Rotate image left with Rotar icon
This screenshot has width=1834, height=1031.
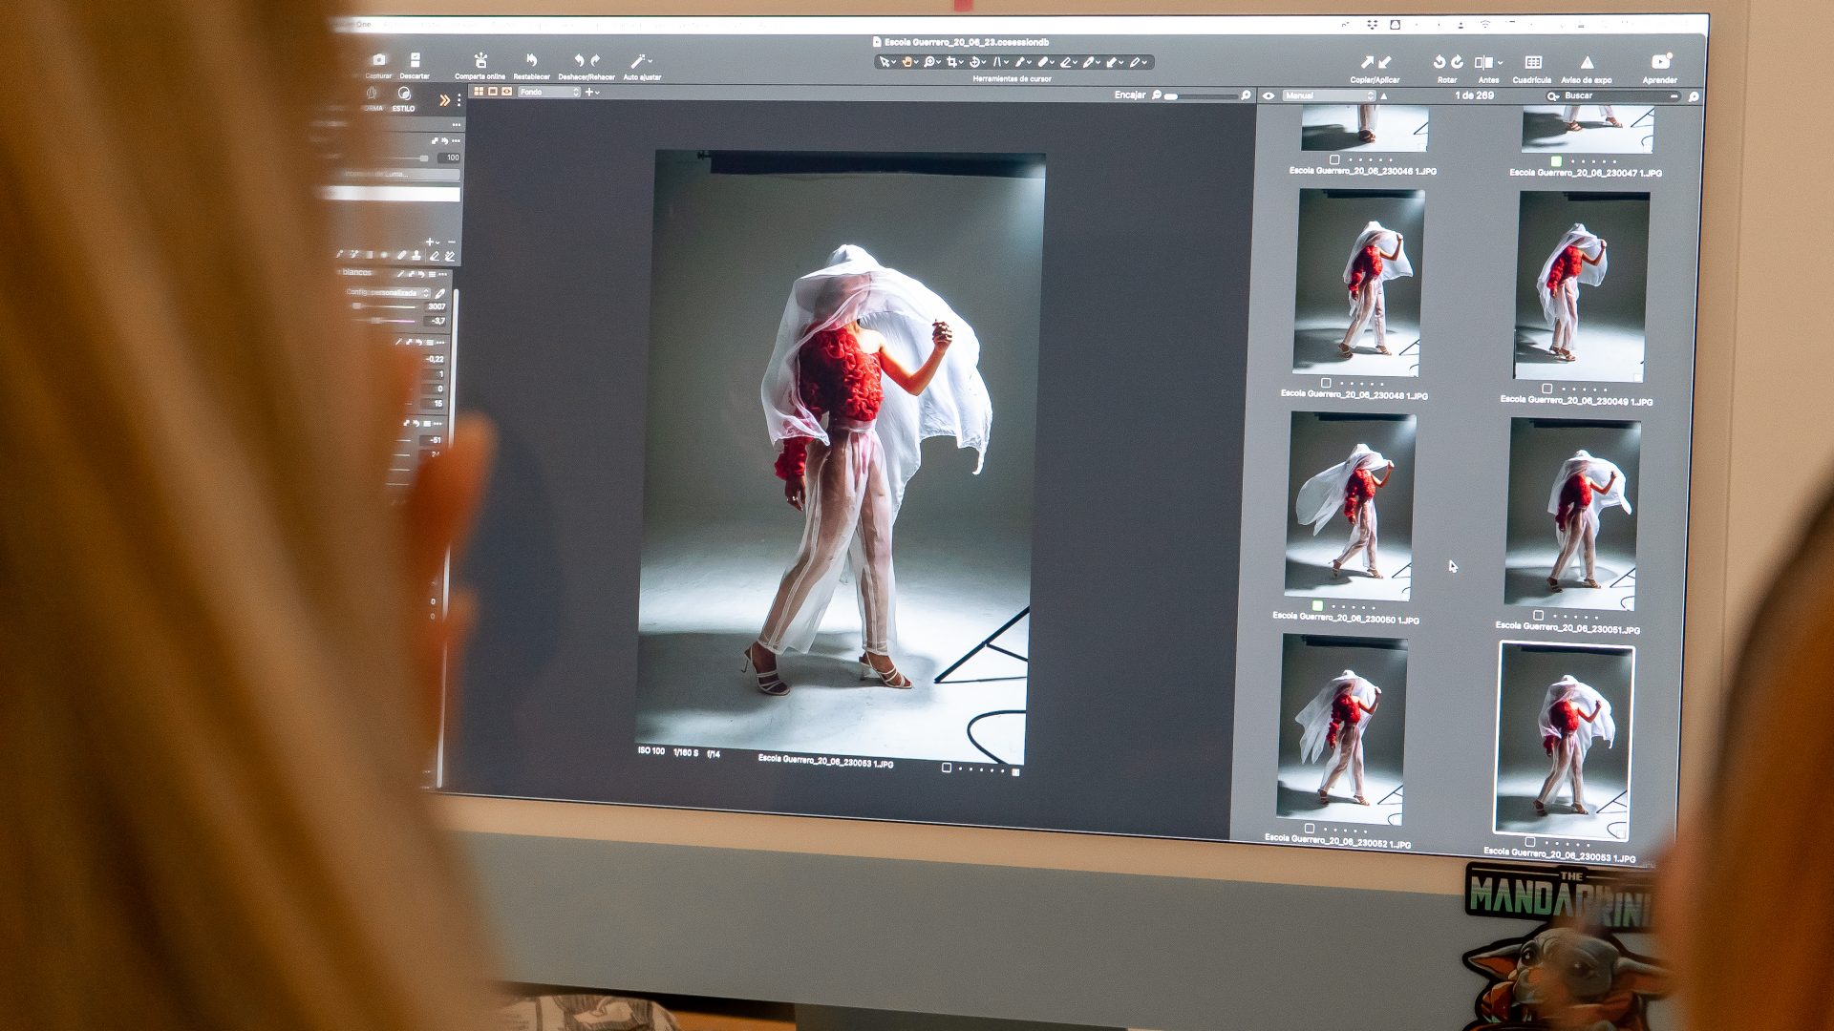(x=1439, y=62)
